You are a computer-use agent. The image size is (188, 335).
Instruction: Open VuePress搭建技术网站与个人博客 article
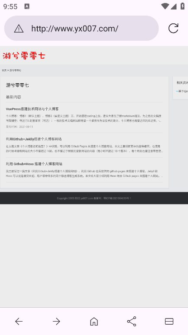tap(32, 109)
